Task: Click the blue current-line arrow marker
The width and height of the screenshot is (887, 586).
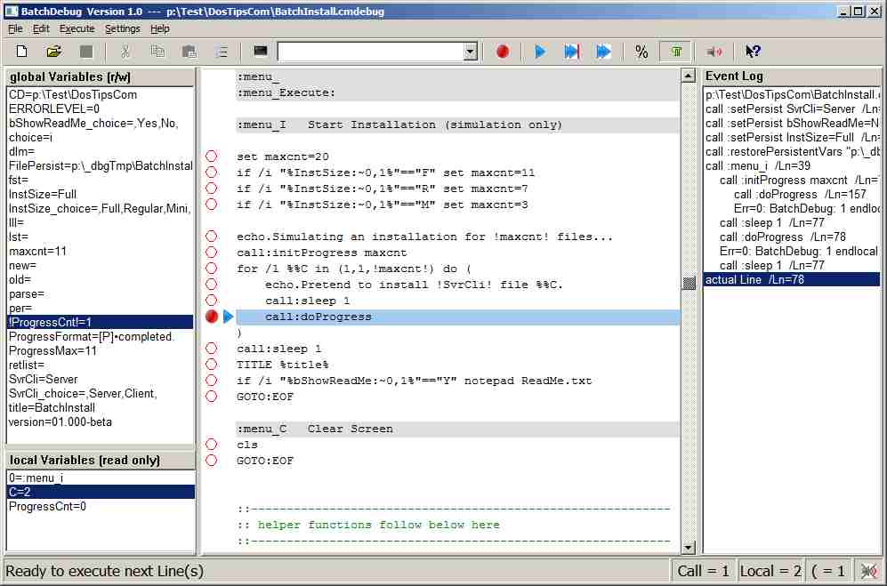Action: pyautogui.click(x=228, y=317)
